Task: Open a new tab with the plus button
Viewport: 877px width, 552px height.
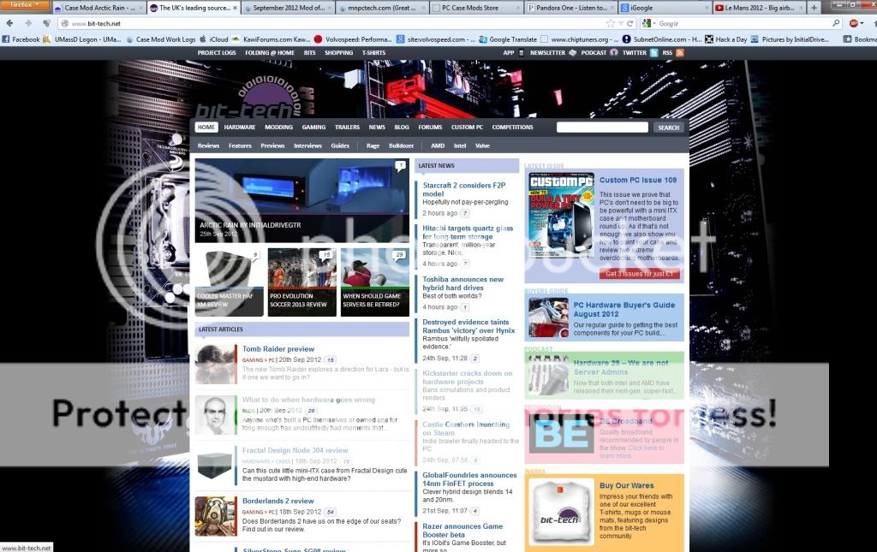Action: pyautogui.click(x=814, y=8)
